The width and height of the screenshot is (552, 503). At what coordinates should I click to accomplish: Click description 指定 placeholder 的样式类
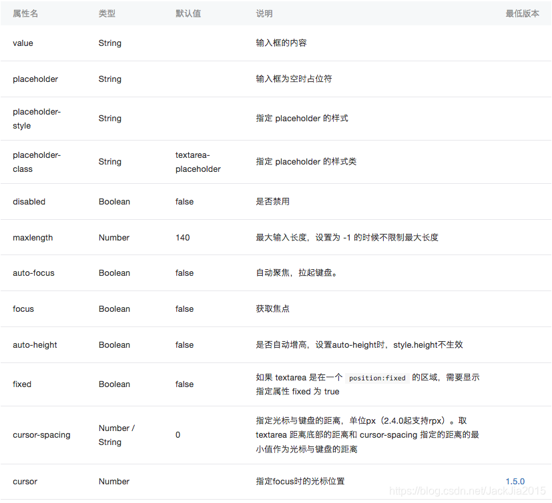[x=306, y=162]
